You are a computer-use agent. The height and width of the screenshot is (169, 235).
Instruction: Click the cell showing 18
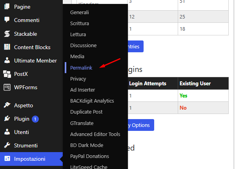click(203, 29)
